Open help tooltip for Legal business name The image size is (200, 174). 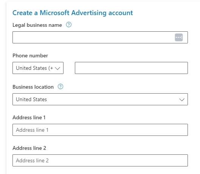(x=69, y=25)
